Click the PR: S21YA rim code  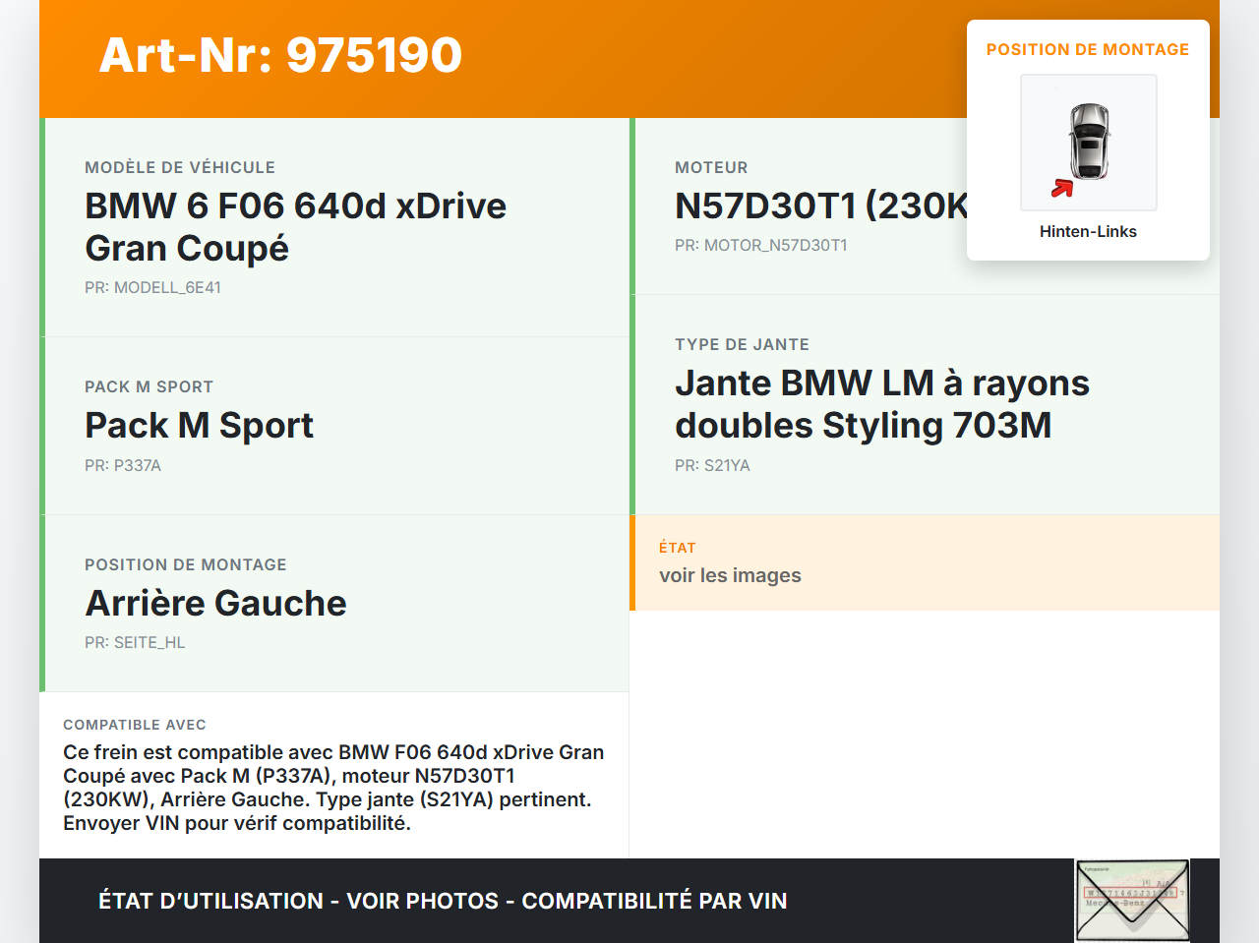pyautogui.click(x=712, y=465)
